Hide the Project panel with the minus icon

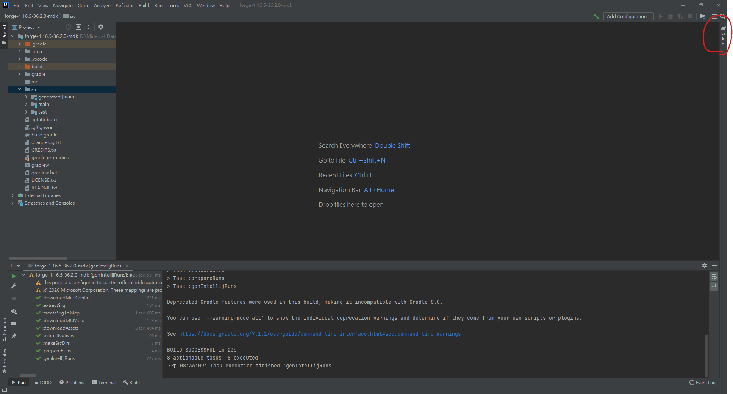(111, 27)
